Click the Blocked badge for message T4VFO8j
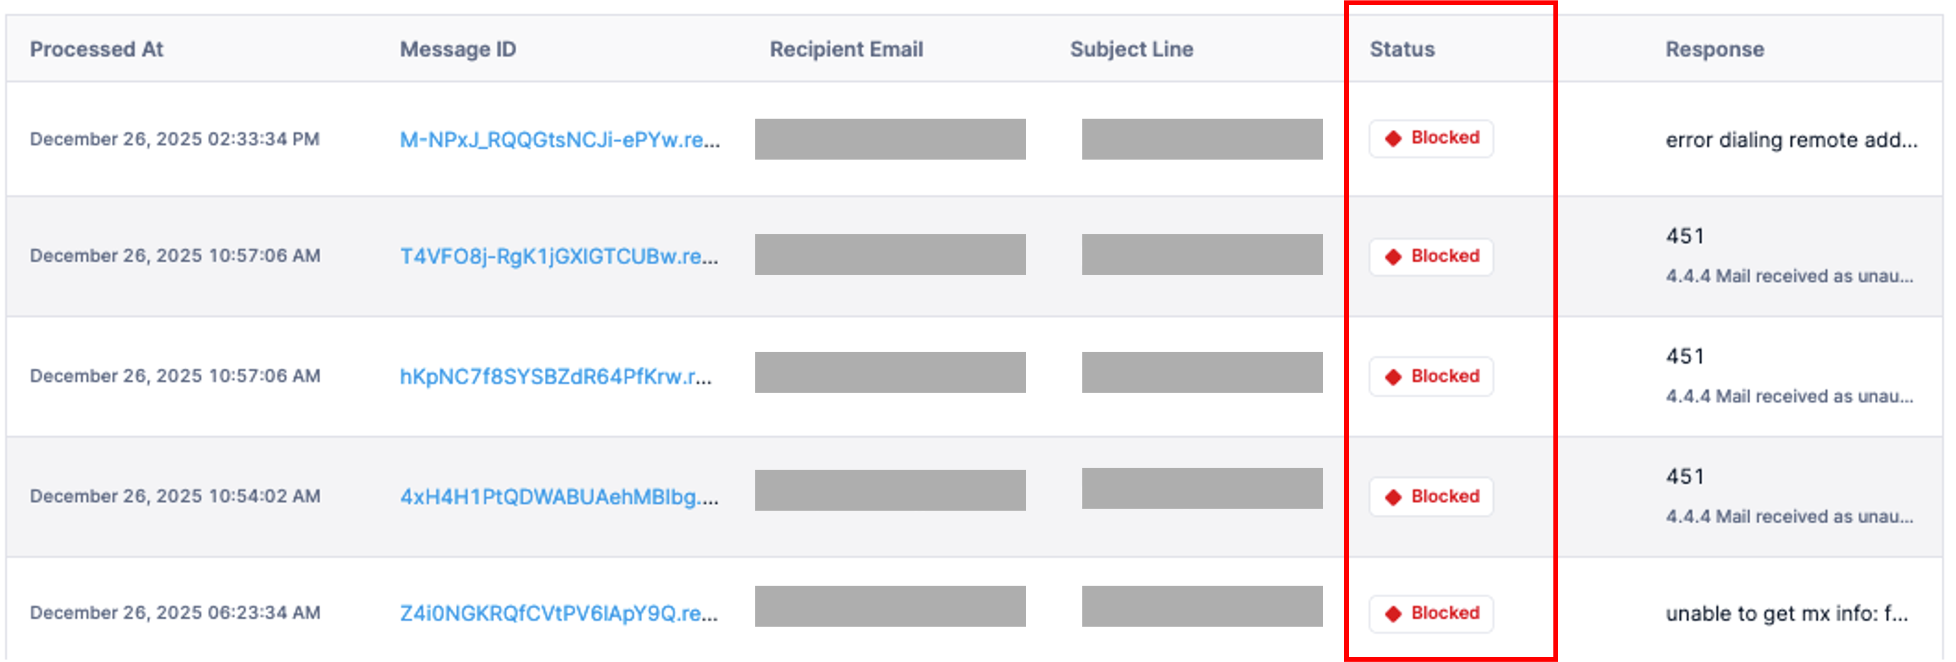This screenshot has height=662, width=1956. (x=1431, y=257)
